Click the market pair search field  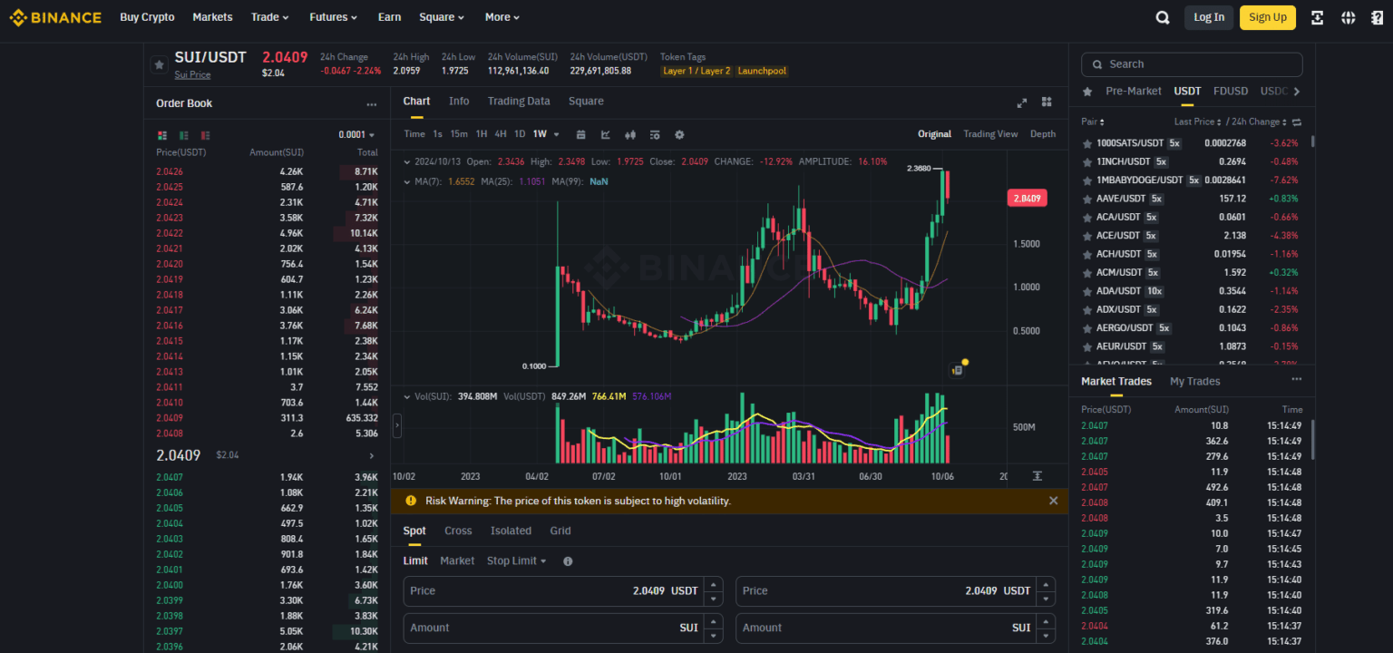(x=1191, y=63)
